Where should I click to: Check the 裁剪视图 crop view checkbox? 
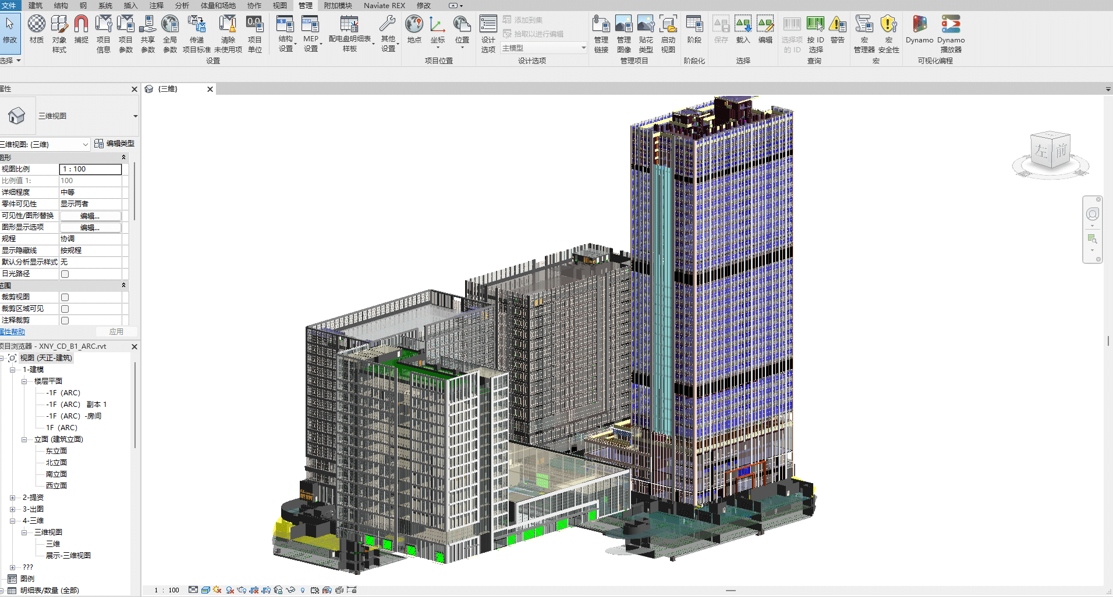65,297
